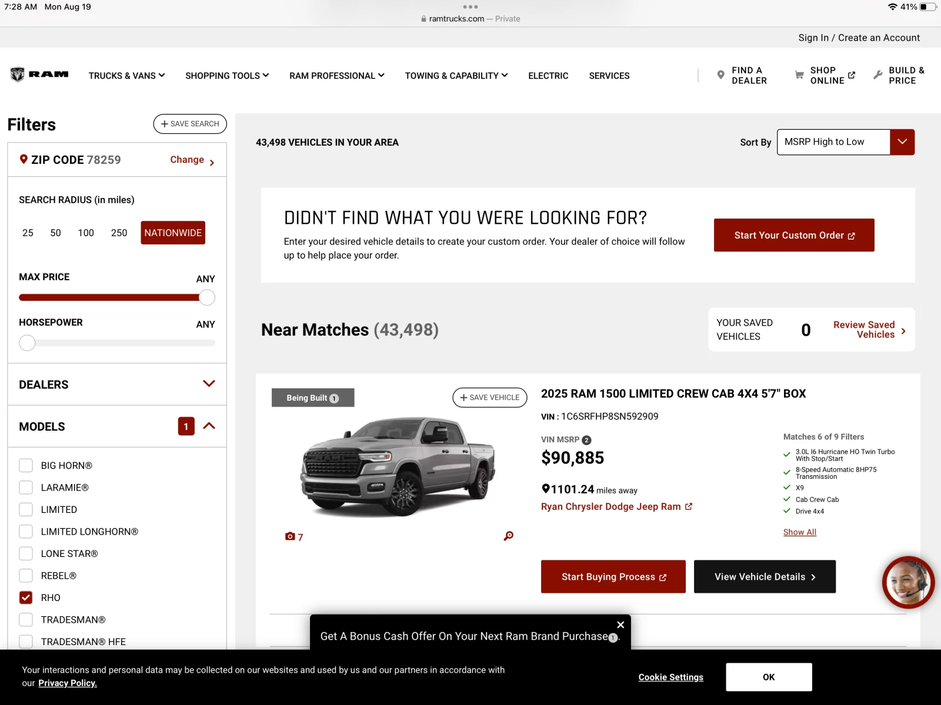Uncheck the RHO model checkbox

coord(26,597)
